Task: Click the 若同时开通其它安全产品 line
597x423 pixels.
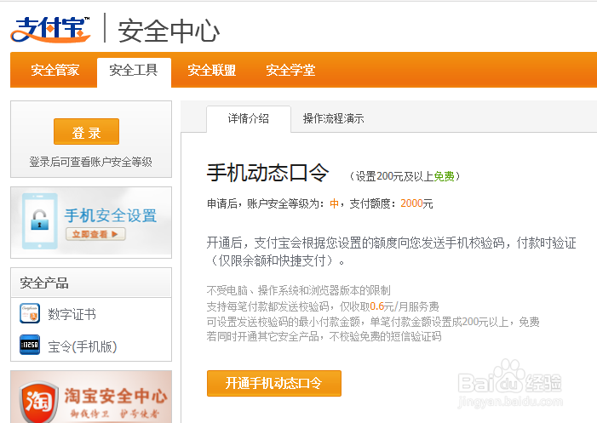Action: [324, 336]
